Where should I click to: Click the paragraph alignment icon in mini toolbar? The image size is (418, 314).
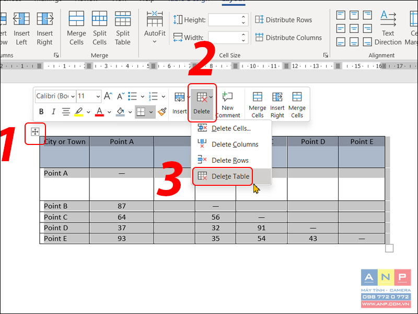click(x=66, y=111)
